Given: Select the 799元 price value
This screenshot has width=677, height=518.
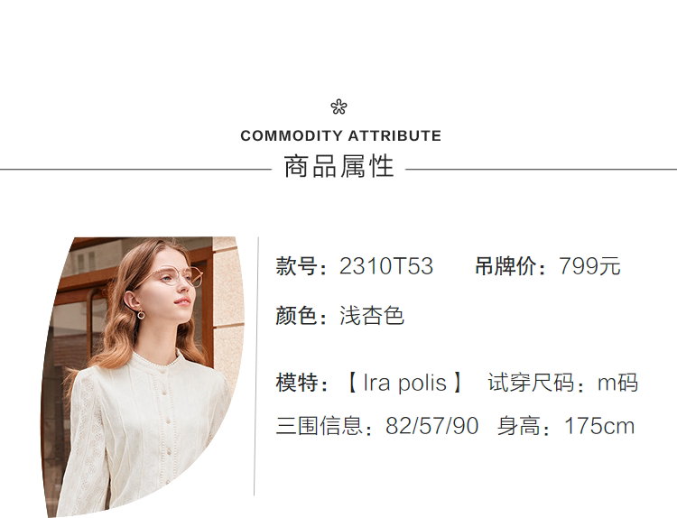Looking at the screenshot, I should tap(589, 267).
